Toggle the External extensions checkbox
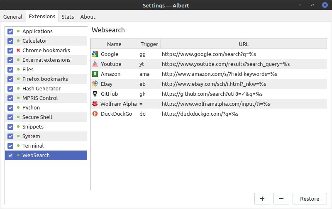This screenshot has height=209, width=332. (x=10, y=60)
